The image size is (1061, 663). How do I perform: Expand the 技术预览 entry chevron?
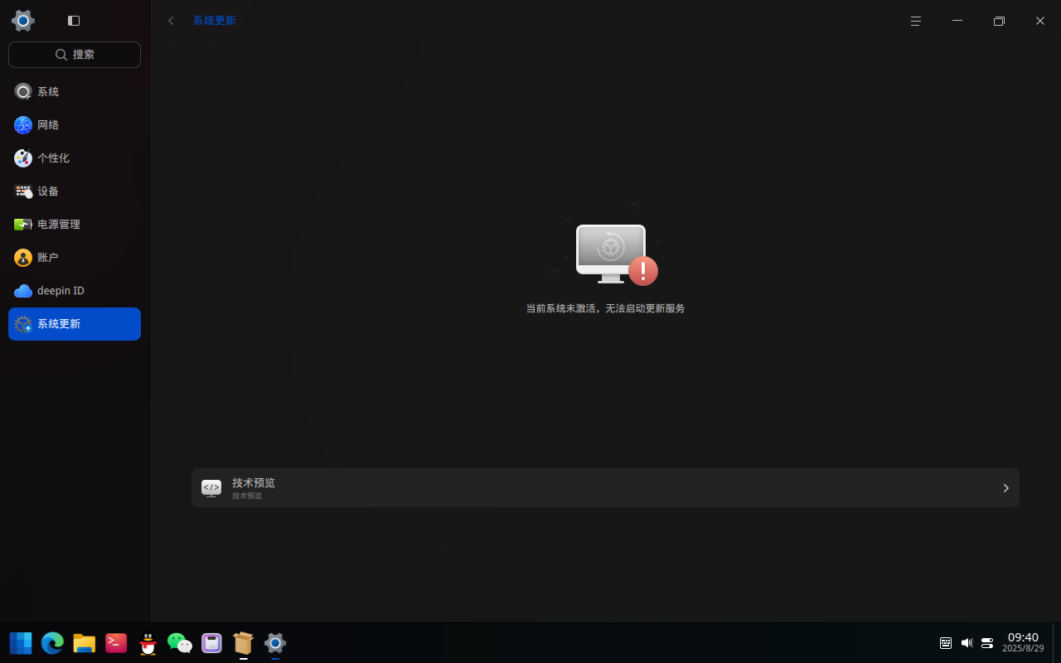pyautogui.click(x=1005, y=488)
